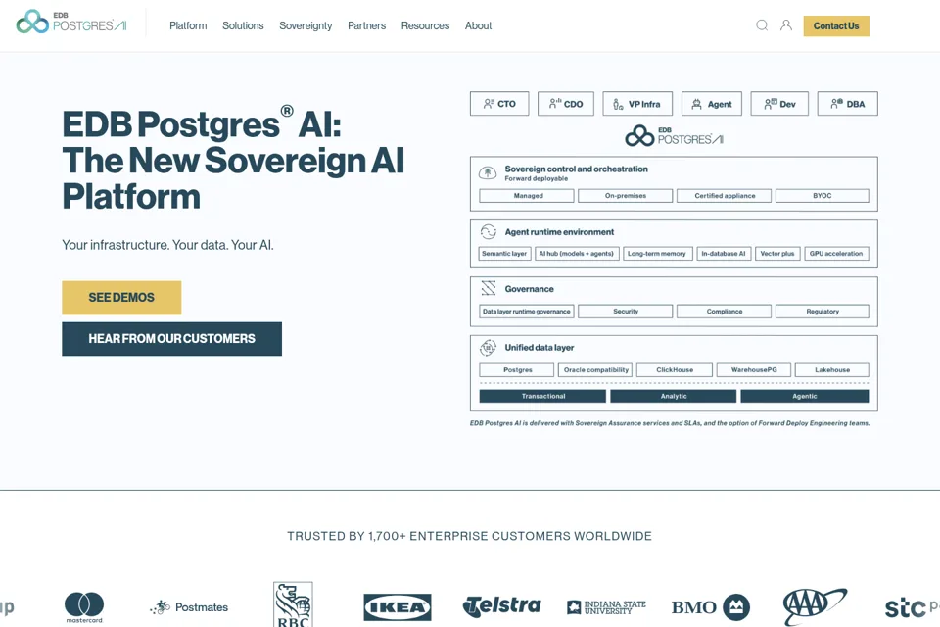Click the Regulatory box
940x627 pixels.
pyautogui.click(x=822, y=312)
